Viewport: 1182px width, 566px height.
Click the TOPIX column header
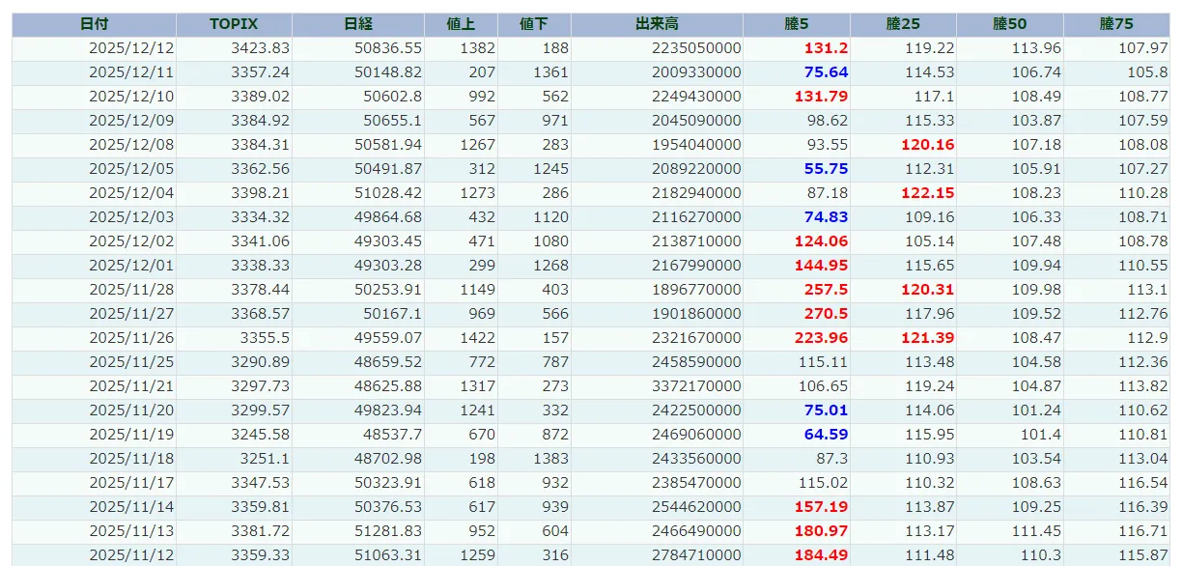(234, 24)
